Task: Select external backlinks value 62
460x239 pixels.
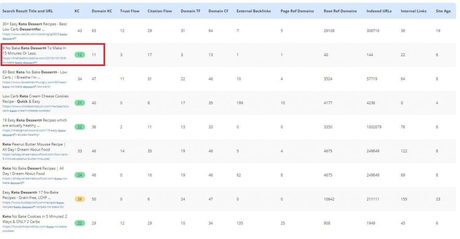Action: pyautogui.click(x=239, y=175)
